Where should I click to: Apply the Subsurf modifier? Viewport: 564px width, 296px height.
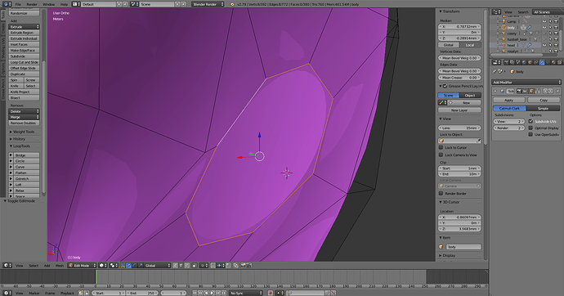(508, 100)
